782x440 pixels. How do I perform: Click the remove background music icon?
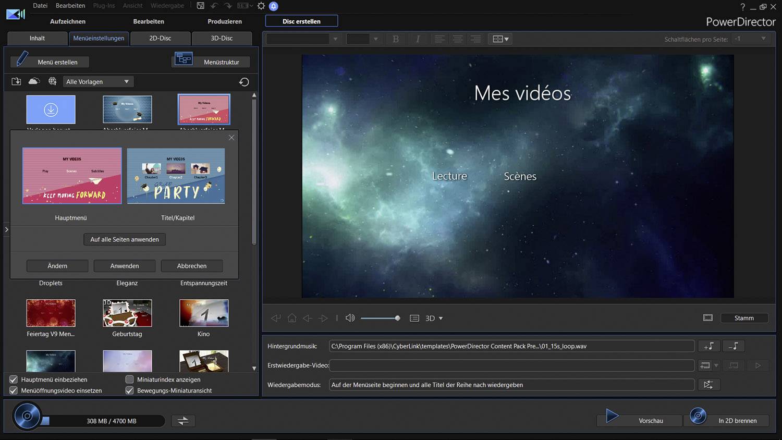pyautogui.click(x=734, y=346)
